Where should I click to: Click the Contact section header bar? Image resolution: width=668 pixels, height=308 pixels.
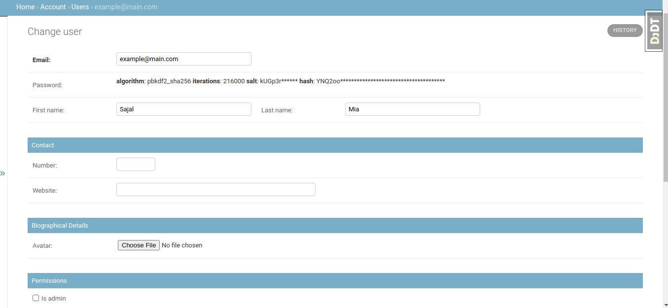(x=335, y=145)
